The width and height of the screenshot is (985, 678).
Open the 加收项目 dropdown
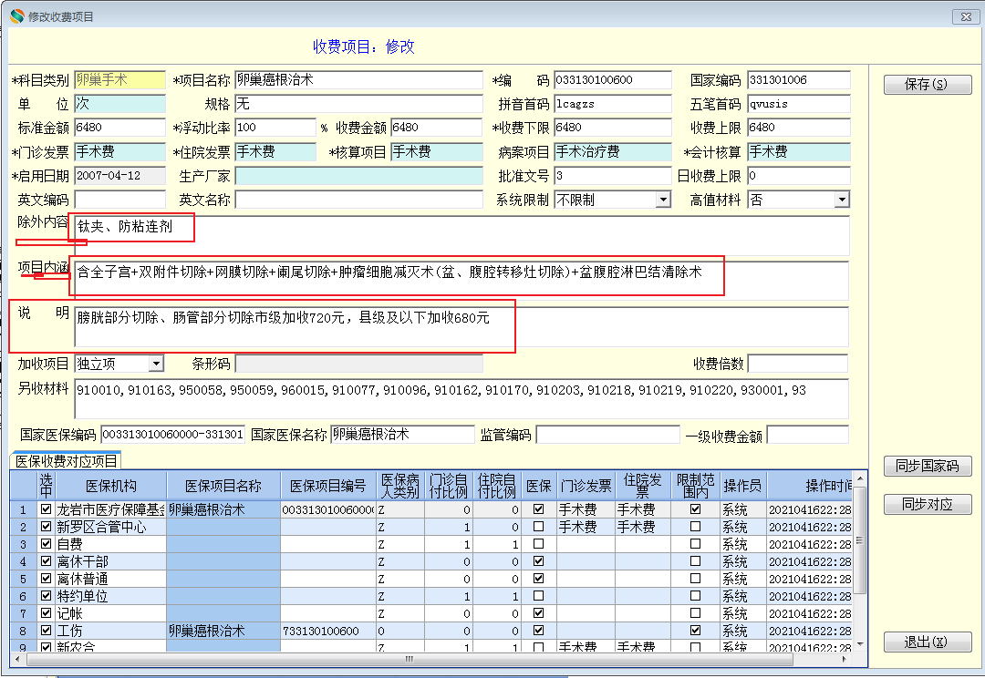tap(157, 364)
